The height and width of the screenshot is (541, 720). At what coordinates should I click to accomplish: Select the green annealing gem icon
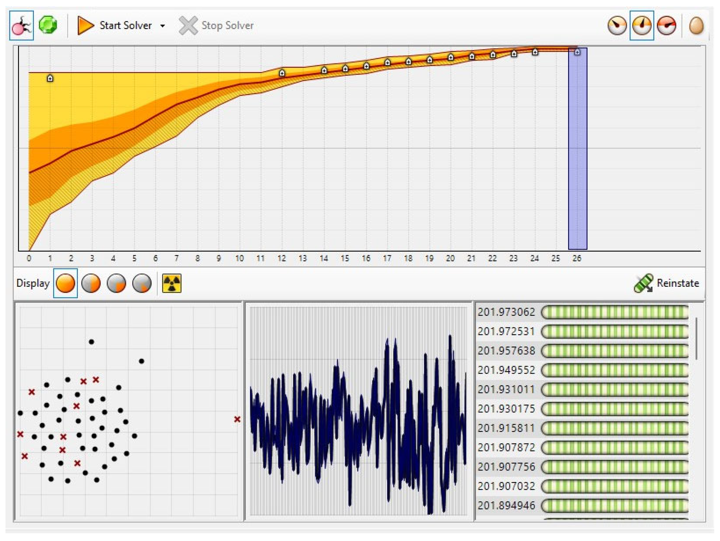(x=48, y=25)
